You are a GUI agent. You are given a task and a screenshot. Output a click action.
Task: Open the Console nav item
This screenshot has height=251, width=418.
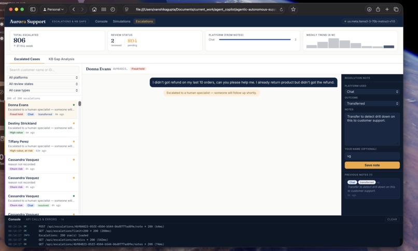[101, 21]
